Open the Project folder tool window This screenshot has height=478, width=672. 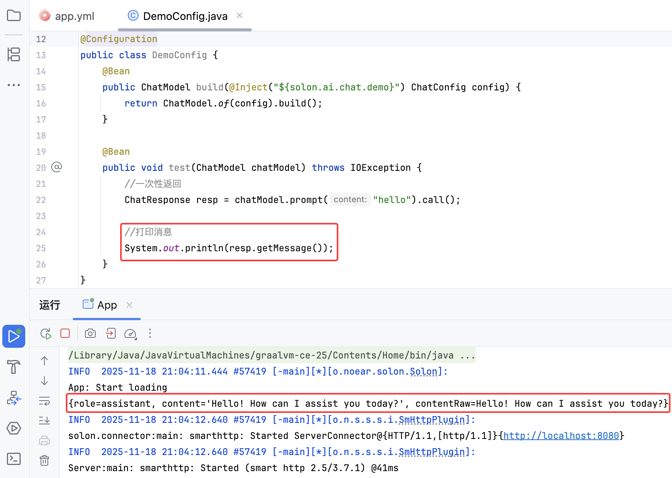point(14,16)
